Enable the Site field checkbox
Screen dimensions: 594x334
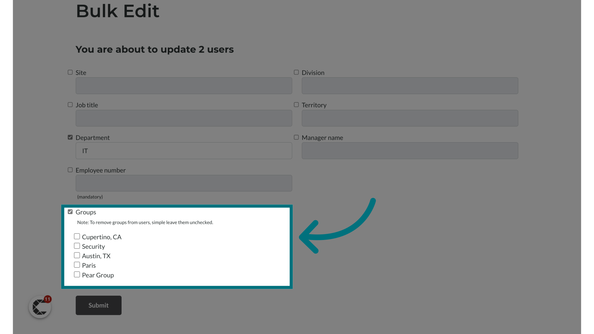[x=70, y=72]
